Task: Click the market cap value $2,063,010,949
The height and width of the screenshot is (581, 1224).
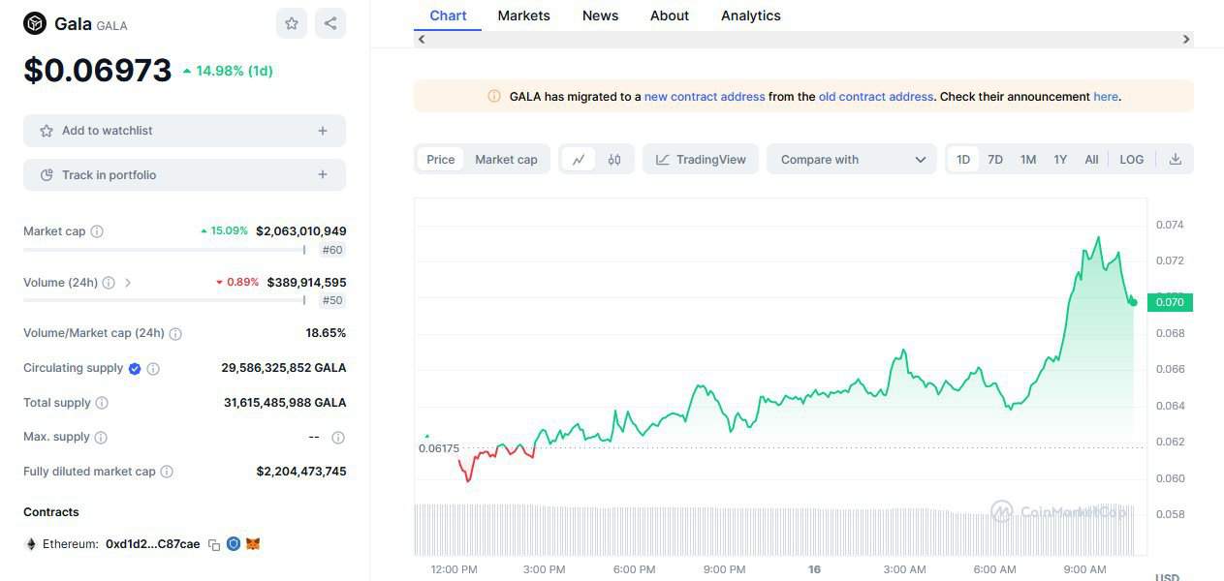Action: 300,231
